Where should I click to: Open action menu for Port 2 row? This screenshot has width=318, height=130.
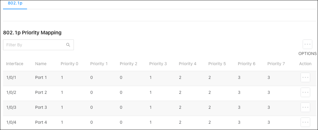click(x=305, y=92)
